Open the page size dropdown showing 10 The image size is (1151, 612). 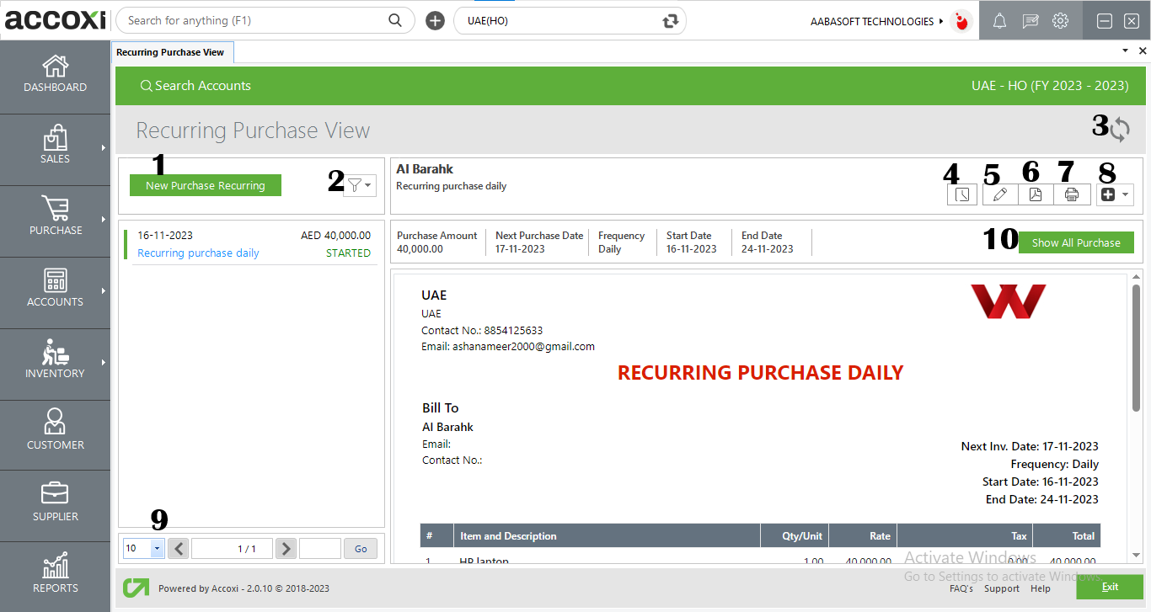coord(143,548)
